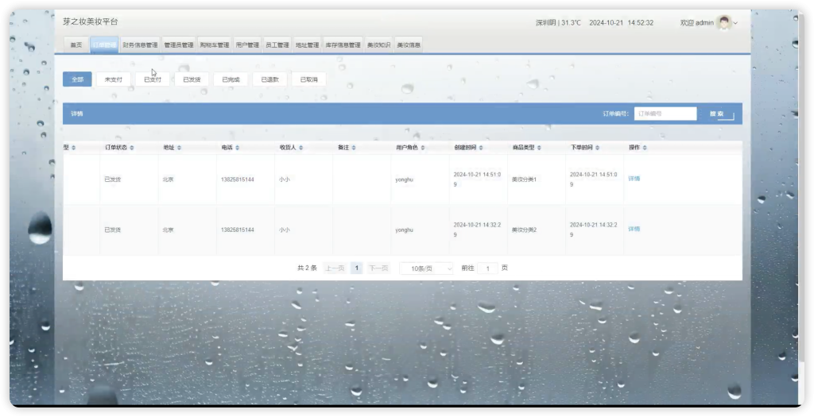Sort by 地址 column sort icon
This screenshot has width=814, height=417.
click(x=179, y=148)
